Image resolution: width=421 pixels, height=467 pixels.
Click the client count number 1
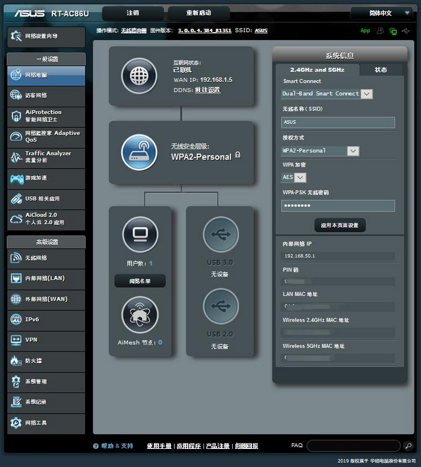click(151, 263)
